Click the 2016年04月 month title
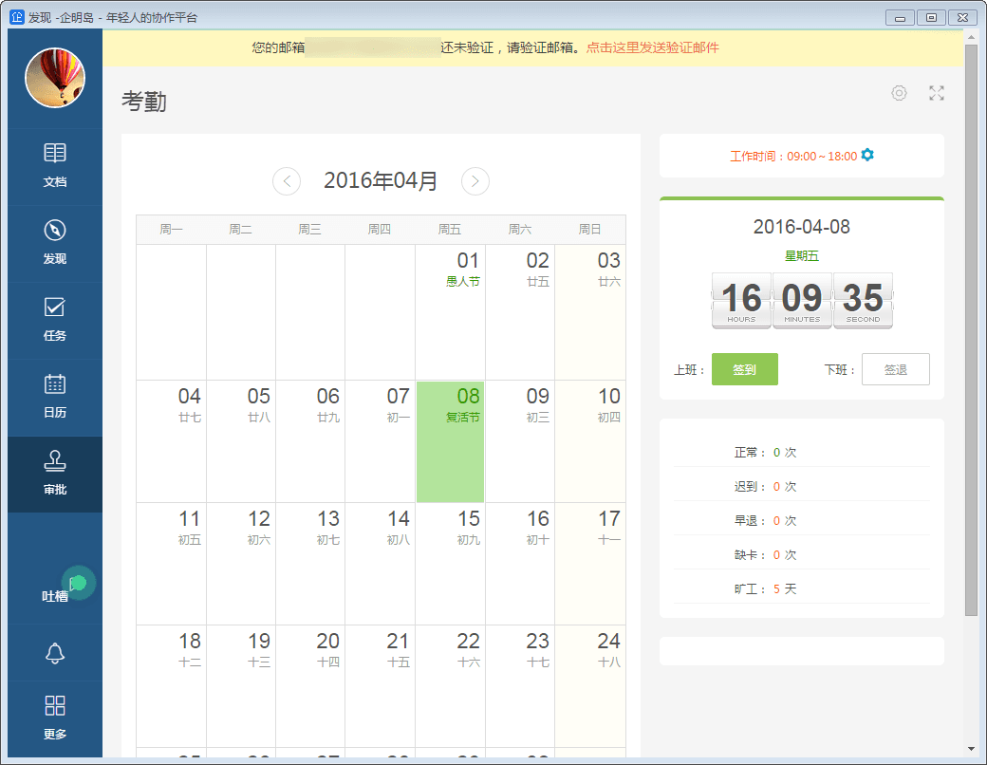The height and width of the screenshot is (765, 987). pyautogui.click(x=381, y=180)
